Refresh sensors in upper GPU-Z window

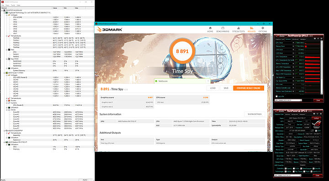318,38
